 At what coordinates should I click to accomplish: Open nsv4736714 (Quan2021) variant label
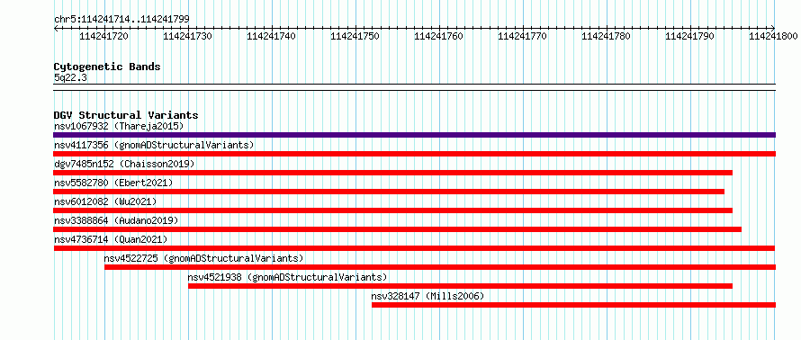point(111,239)
